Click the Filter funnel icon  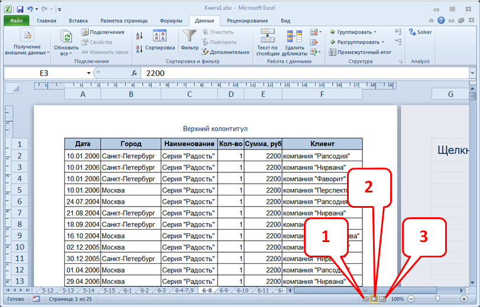(189, 37)
